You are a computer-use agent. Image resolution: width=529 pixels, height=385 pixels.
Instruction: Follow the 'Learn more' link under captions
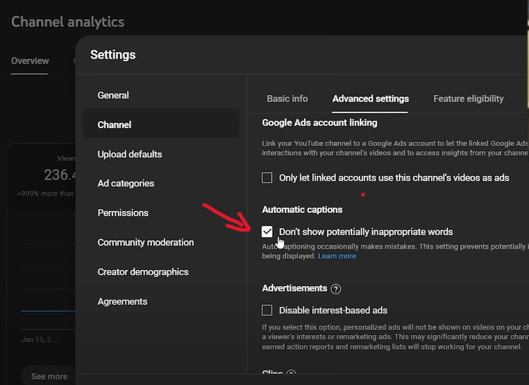[x=337, y=256]
